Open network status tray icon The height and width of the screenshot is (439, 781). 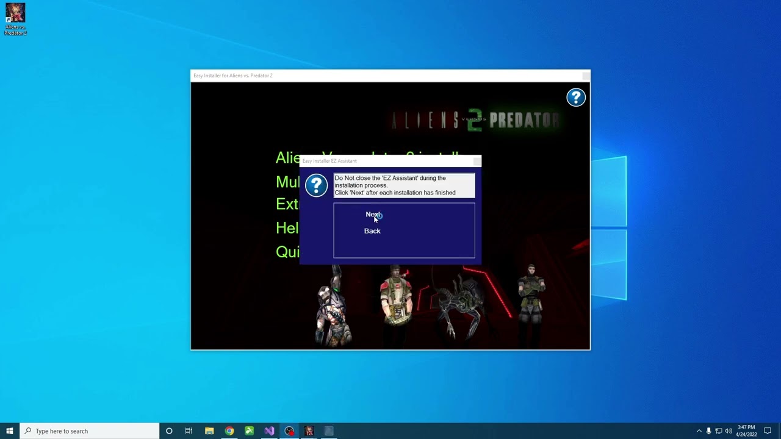[x=718, y=431]
